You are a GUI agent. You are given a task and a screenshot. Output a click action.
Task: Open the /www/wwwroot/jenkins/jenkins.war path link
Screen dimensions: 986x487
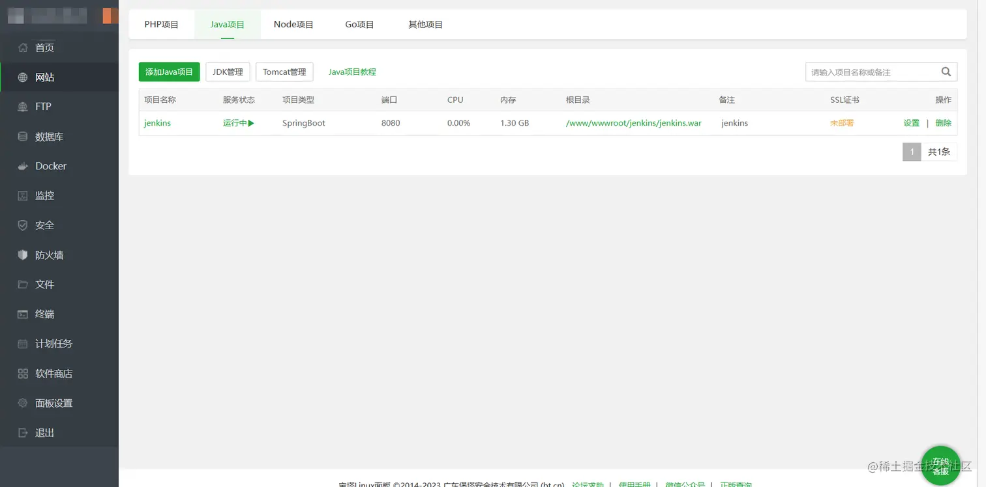tap(634, 123)
